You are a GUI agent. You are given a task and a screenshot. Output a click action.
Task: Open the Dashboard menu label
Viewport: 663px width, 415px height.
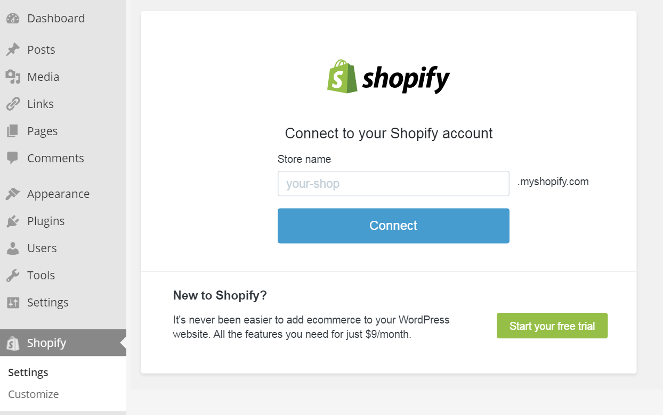coord(56,19)
